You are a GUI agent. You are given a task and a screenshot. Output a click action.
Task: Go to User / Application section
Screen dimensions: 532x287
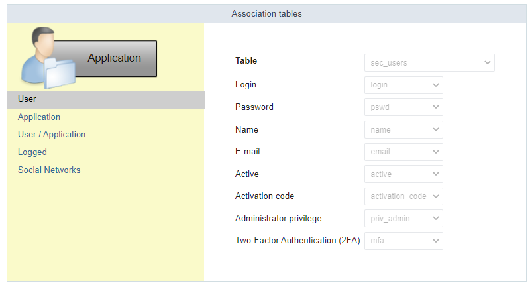tap(52, 135)
